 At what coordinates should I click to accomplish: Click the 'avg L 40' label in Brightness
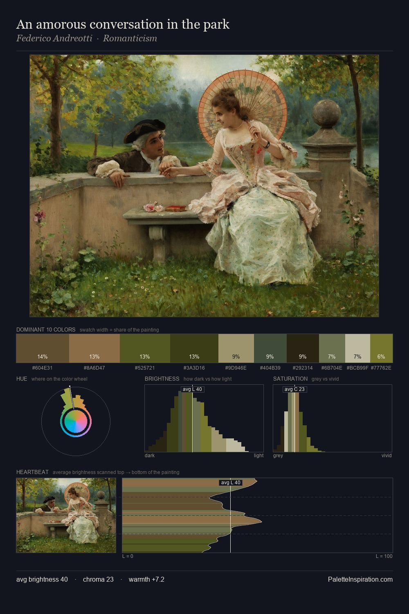[192, 389]
